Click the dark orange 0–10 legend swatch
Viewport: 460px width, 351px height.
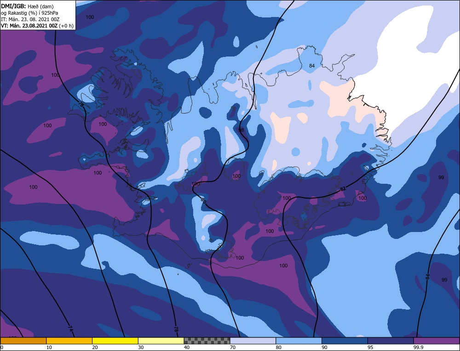(x=23, y=340)
